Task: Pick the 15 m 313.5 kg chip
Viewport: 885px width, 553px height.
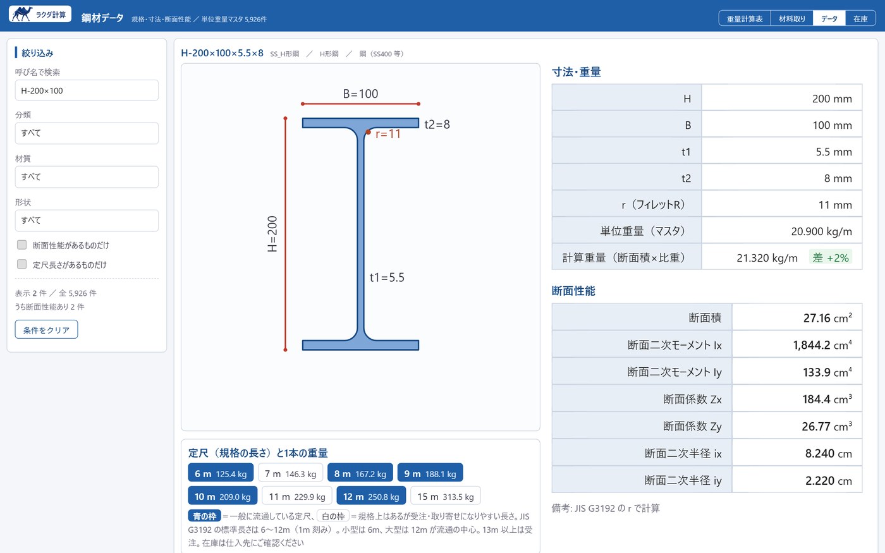Action: tap(446, 495)
